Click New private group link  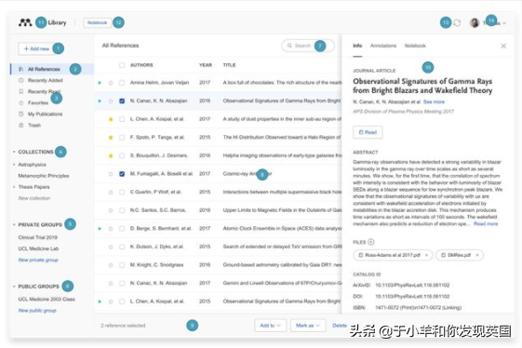38,260
